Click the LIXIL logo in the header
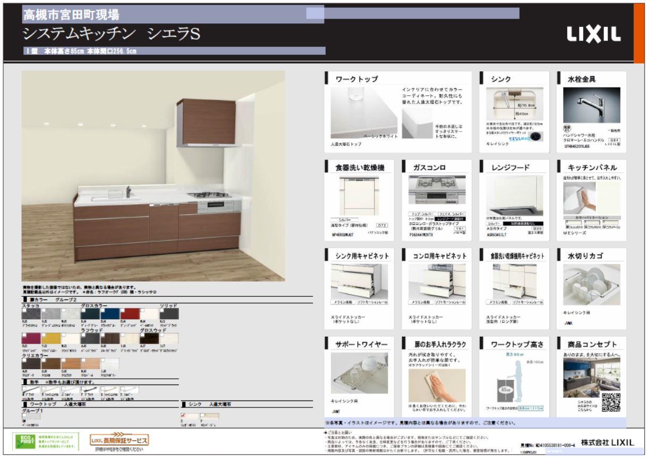This screenshot has height=458, width=648. [593, 35]
